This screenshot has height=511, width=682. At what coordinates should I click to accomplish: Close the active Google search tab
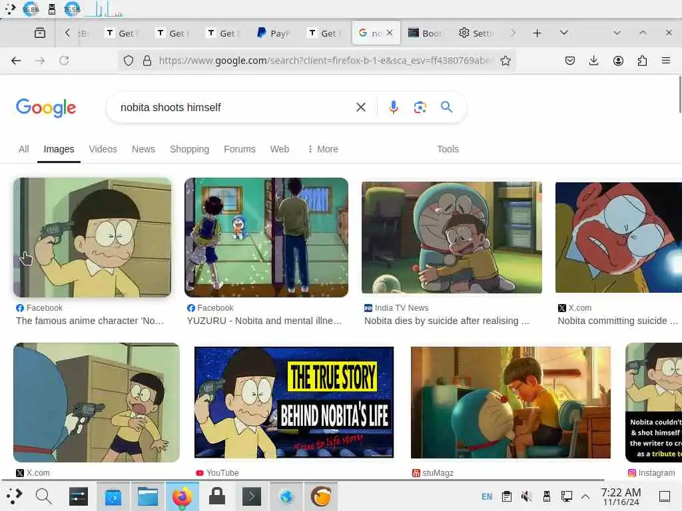click(390, 33)
